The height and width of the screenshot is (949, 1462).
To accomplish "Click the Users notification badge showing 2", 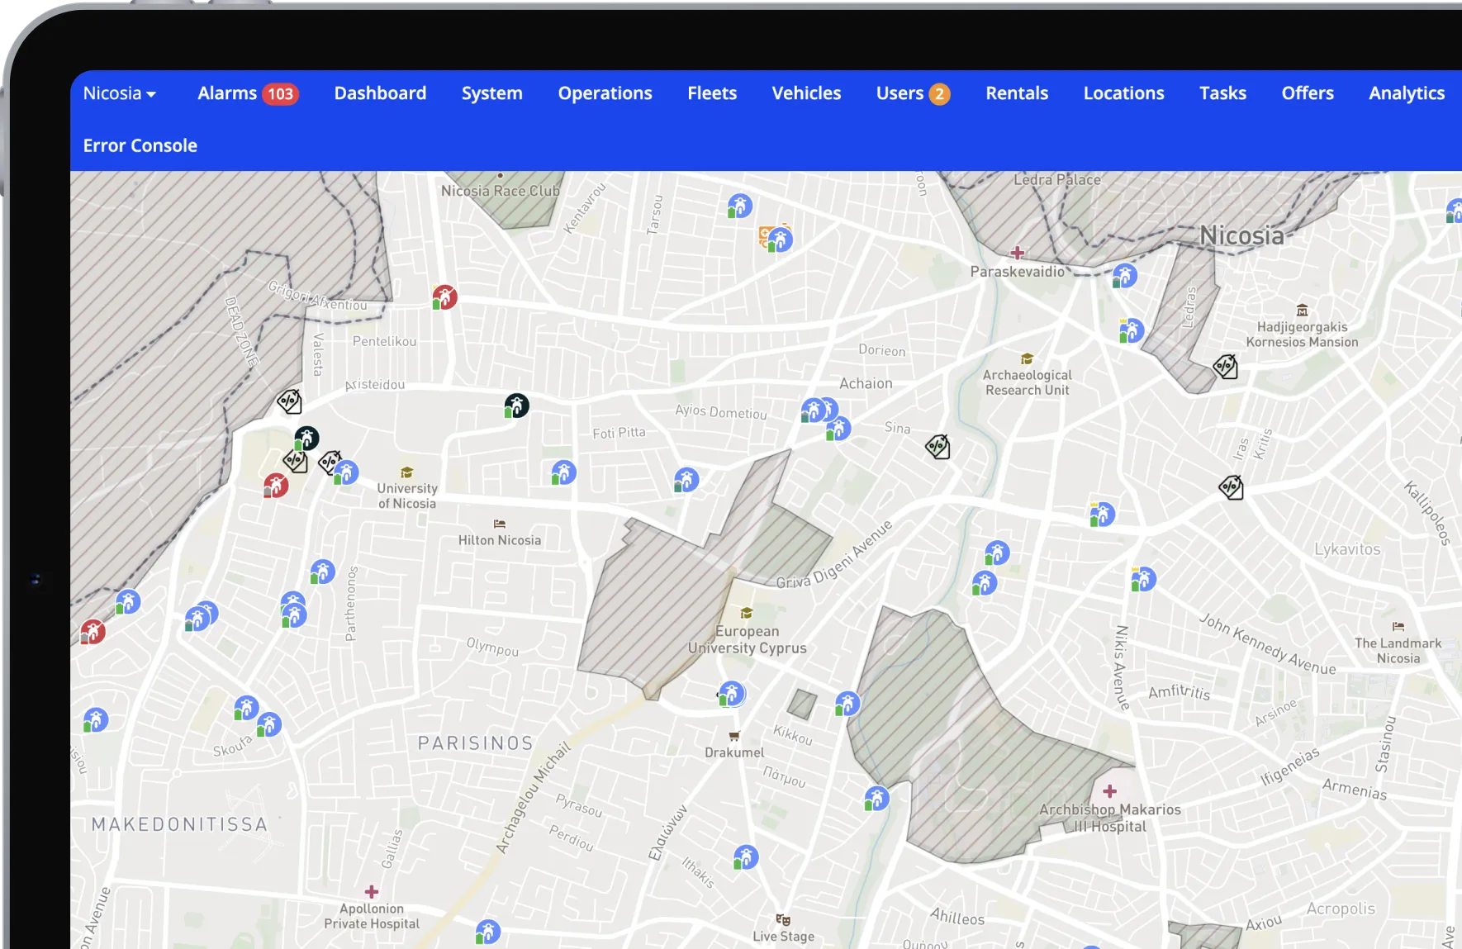I will (939, 94).
